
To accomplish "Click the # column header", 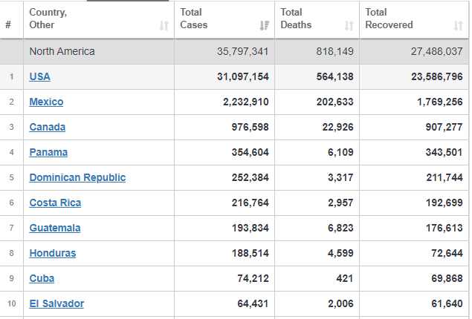I will tap(8, 25).
